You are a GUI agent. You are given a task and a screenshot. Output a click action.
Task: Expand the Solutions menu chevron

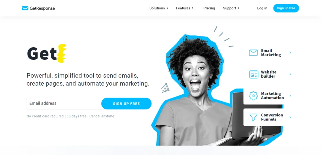(167, 8)
